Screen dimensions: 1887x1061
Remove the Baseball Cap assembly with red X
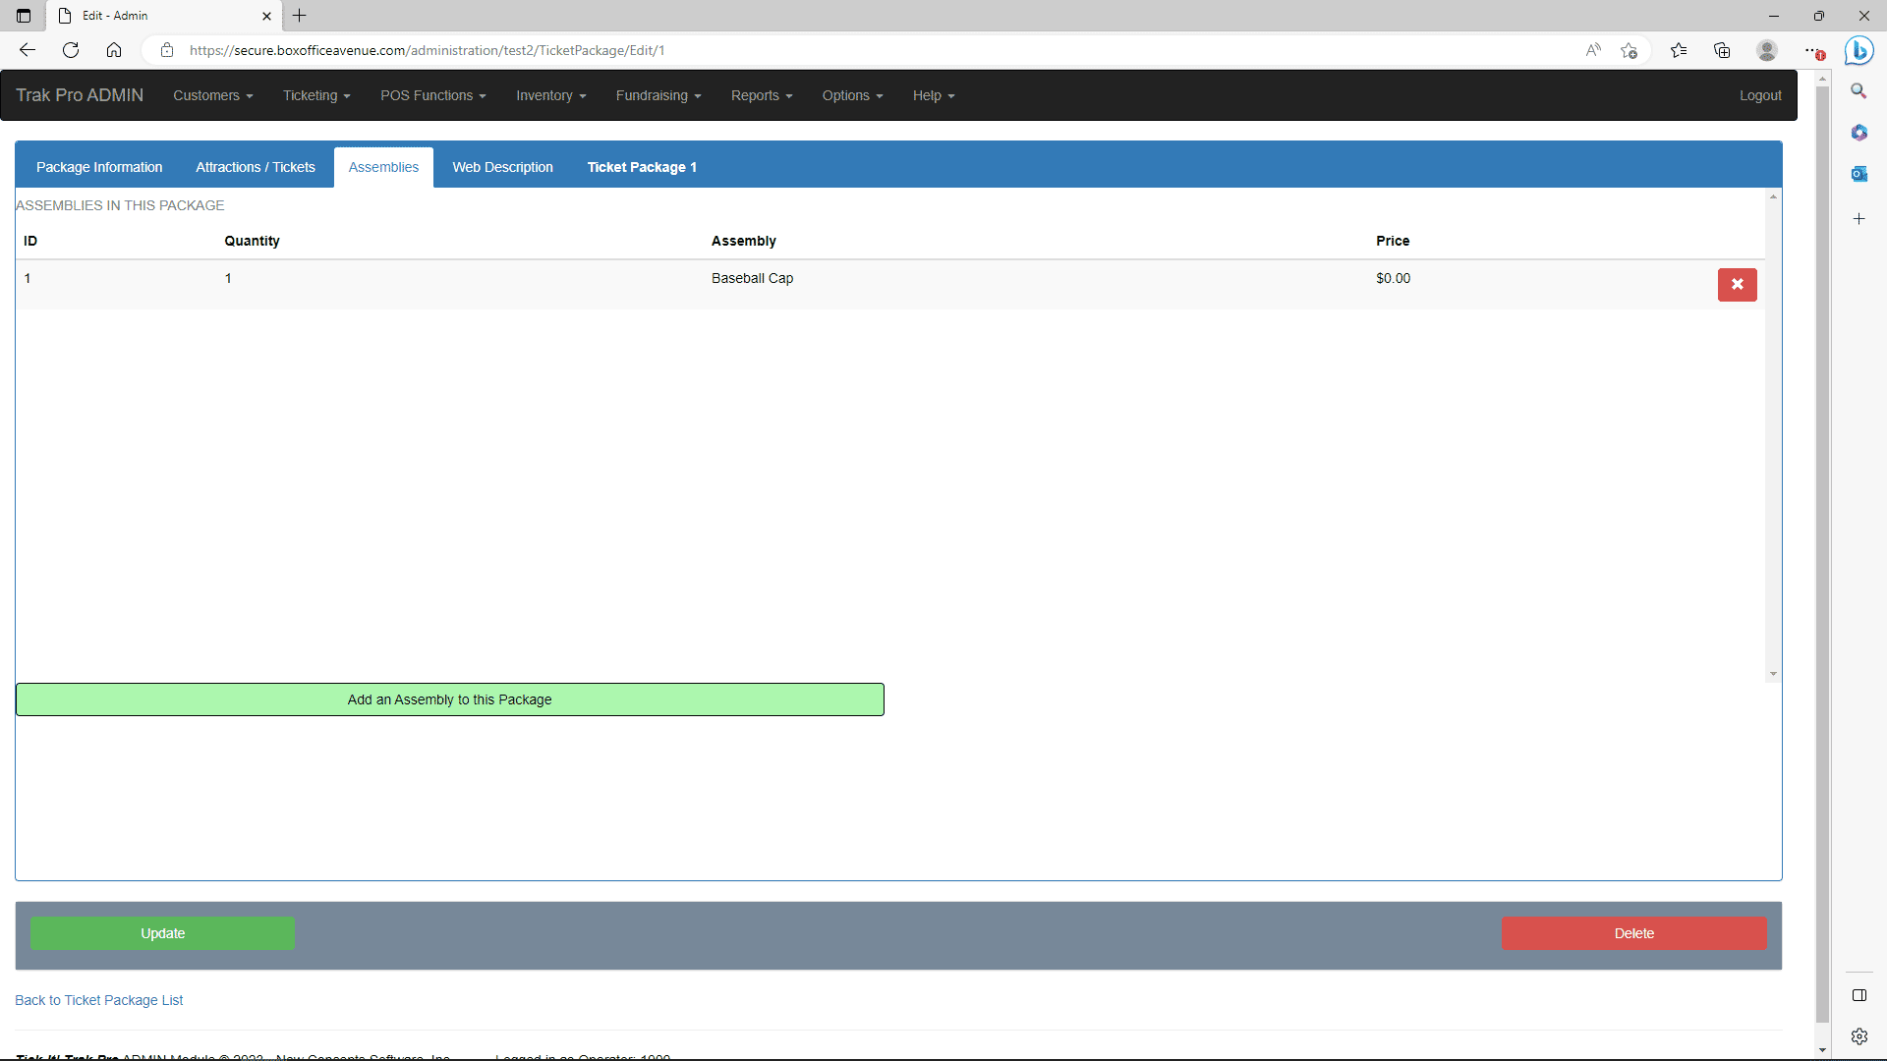[1737, 285]
